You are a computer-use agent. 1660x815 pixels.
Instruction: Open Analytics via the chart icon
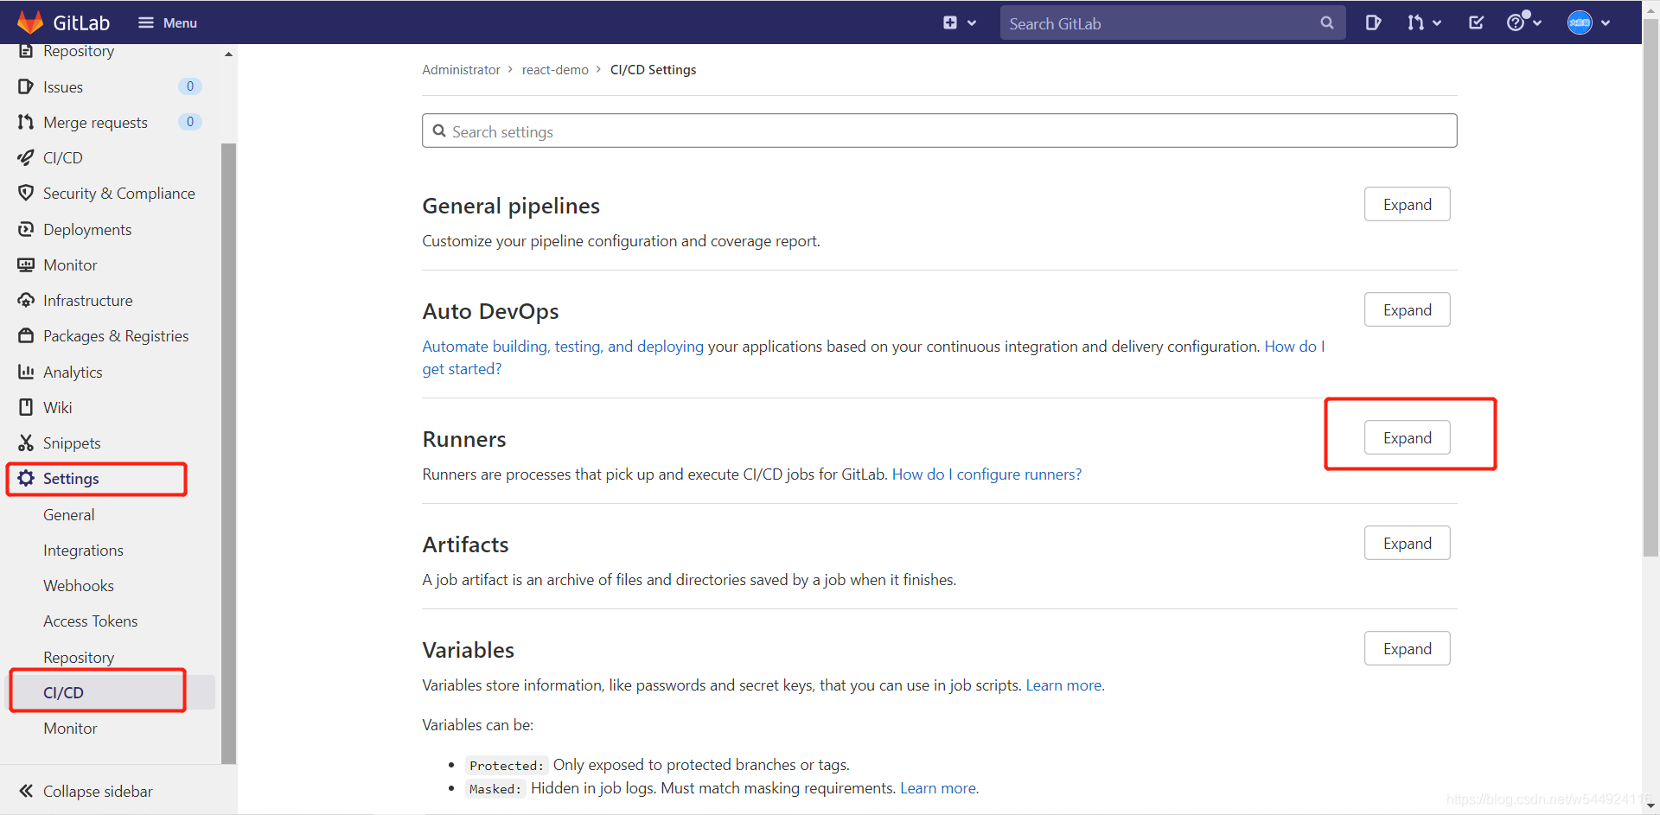click(25, 372)
